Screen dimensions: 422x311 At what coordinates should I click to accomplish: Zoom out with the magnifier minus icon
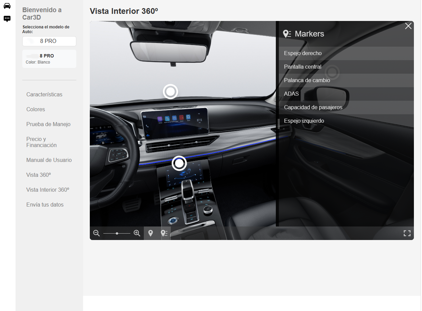click(97, 233)
